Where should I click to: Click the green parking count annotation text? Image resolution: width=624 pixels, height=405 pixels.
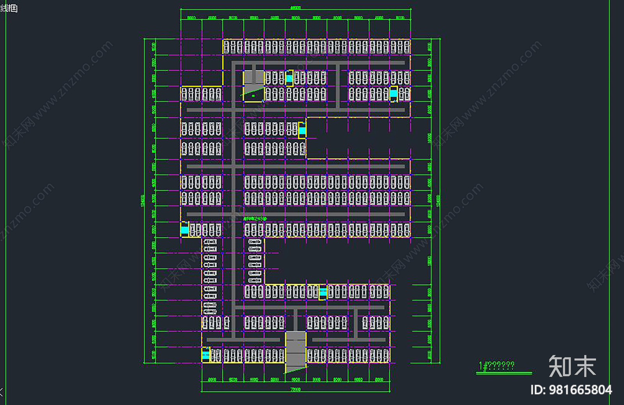click(x=255, y=219)
